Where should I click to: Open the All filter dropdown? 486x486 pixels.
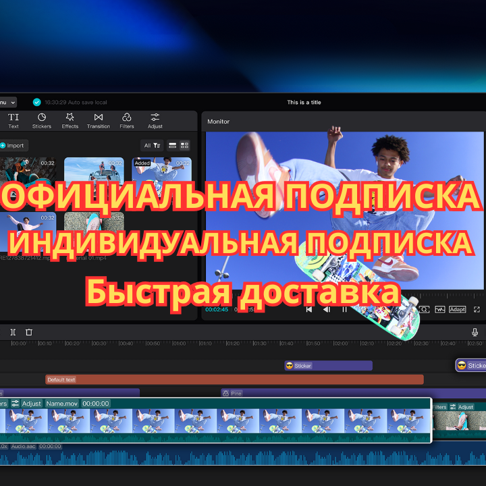point(152,145)
